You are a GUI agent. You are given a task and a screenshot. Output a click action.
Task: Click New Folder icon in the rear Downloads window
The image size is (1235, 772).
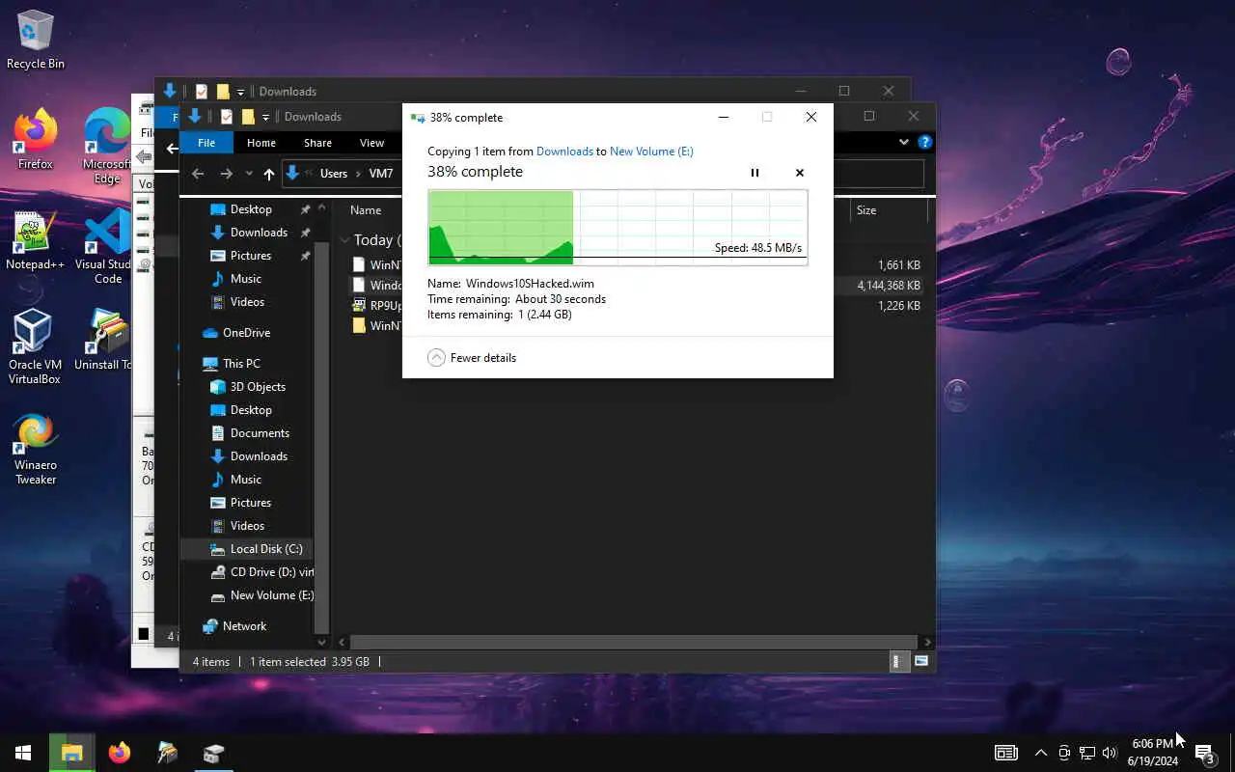223,92
